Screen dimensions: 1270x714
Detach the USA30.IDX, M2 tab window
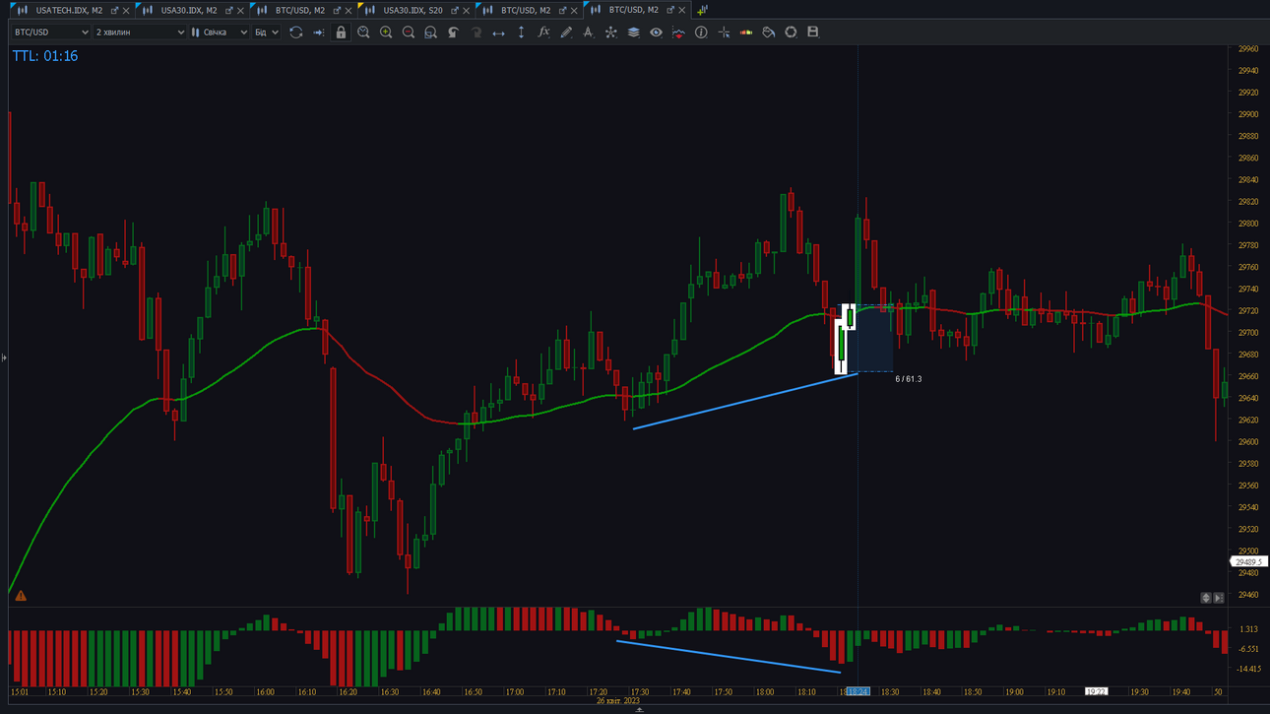click(x=229, y=10)
